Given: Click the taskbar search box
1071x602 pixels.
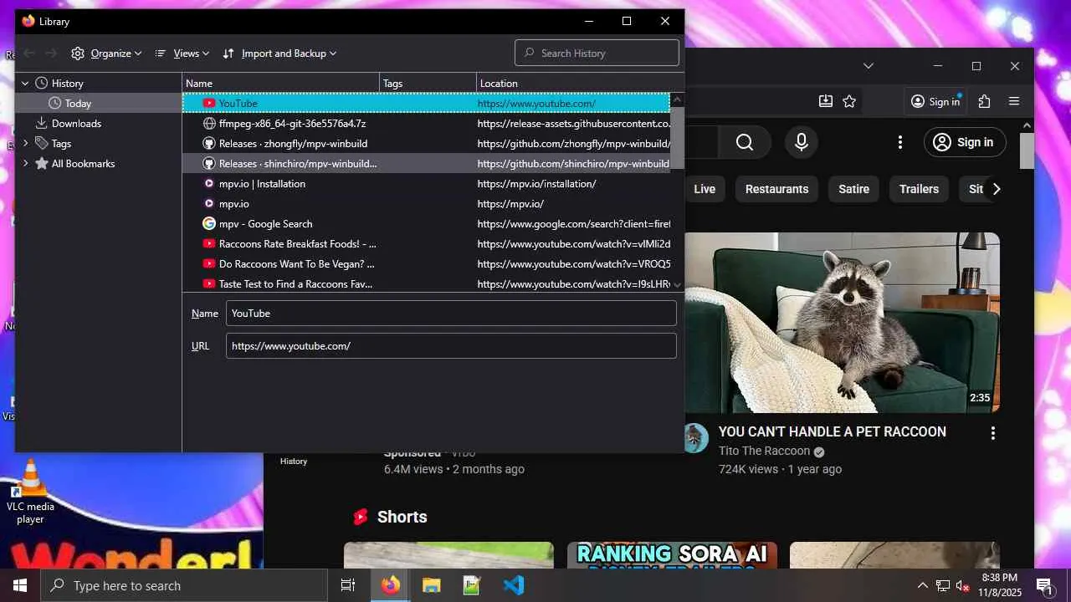Looking at the screenshot, I should [184, 585].
